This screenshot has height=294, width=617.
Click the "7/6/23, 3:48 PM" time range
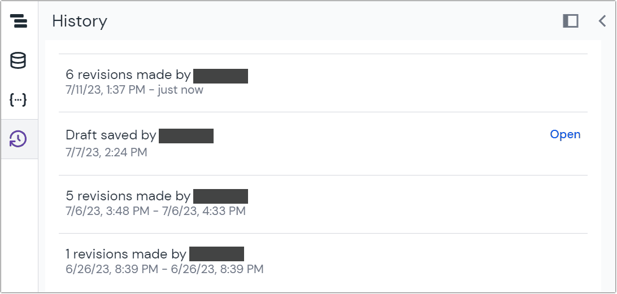(x=155, y=211)
